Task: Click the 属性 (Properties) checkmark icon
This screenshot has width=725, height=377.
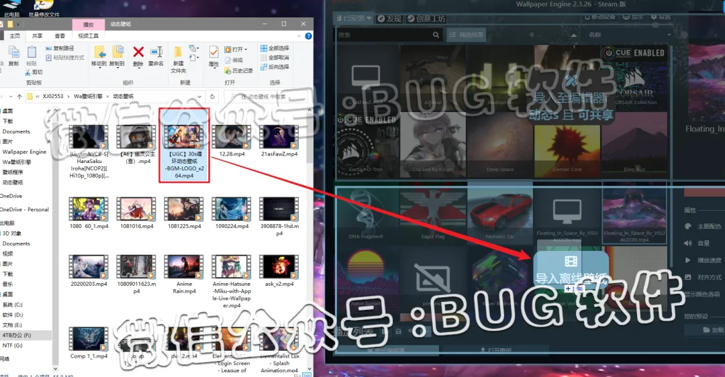Action: click(x=213, y=52)
